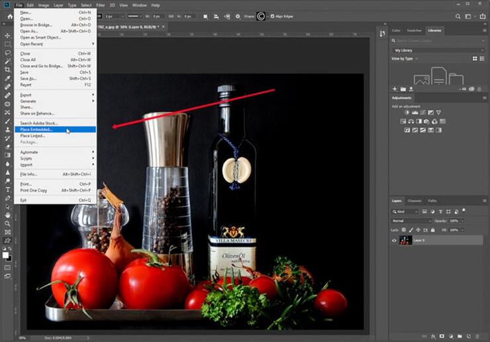
Task: Toggle the Align Edges checkbox
Action: tap(271, 16)
